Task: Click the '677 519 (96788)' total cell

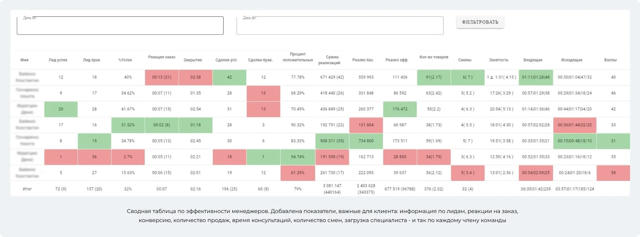Action: pos(400,189)
